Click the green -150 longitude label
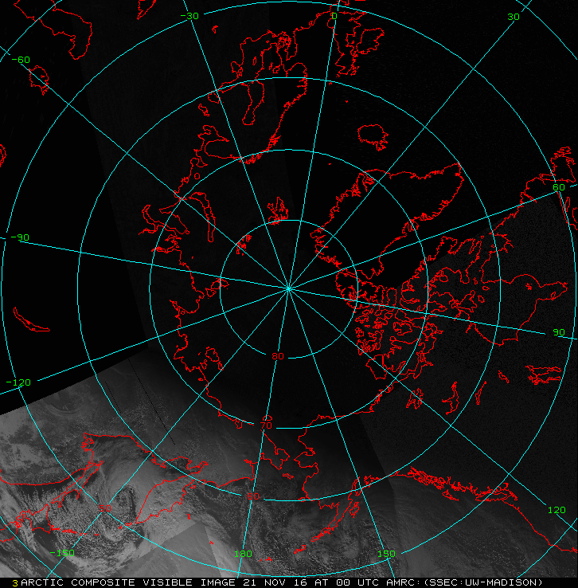The height and width of the screenshot is (588, 578). click(x=62, y=553)
